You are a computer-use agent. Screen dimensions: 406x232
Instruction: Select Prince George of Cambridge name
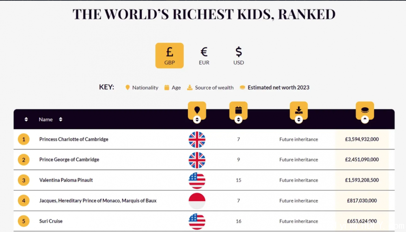[x=69, y=160]
